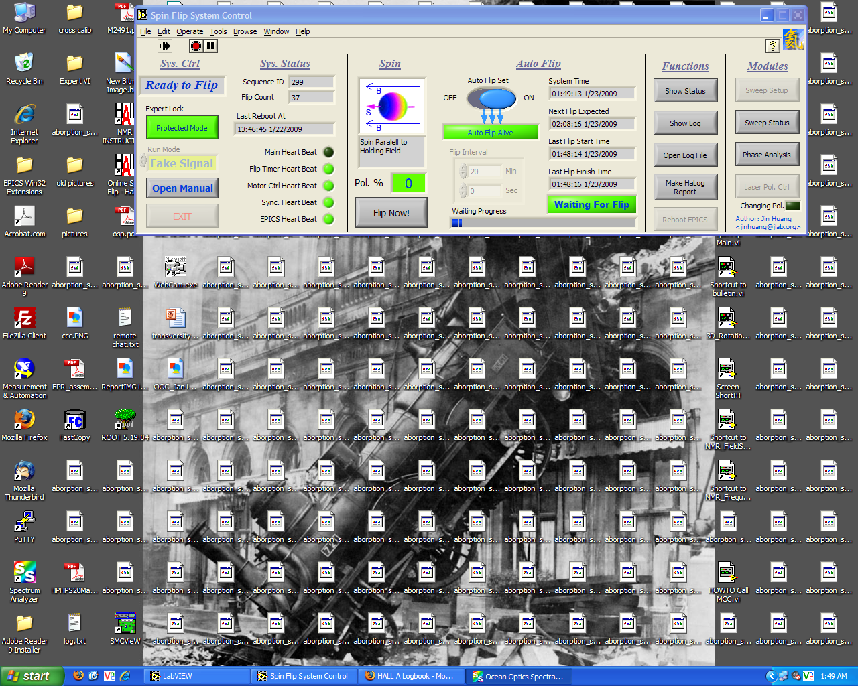858x686 pixels.
Task: Click the Main Heart Beat indicator LED
Action: (x=328, y=152)
